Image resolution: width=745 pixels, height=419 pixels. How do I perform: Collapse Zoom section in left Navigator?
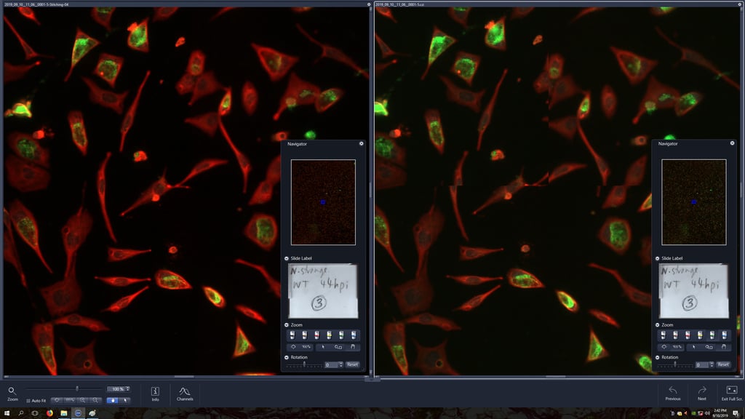(x=287, y=325)
